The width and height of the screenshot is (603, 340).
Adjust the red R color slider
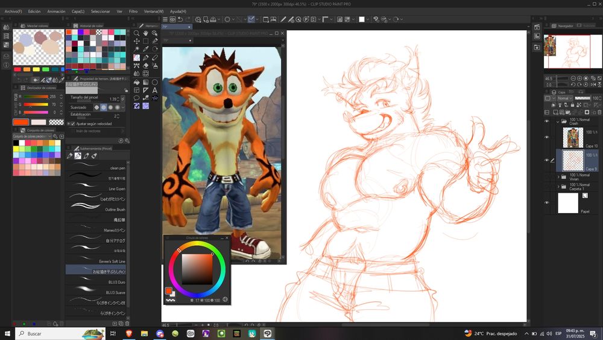(36, 97)
